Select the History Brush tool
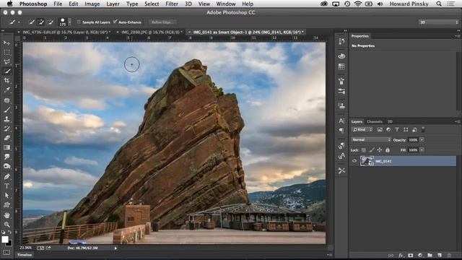Viewport: 462px width, 260px height. tap(6, 129)
